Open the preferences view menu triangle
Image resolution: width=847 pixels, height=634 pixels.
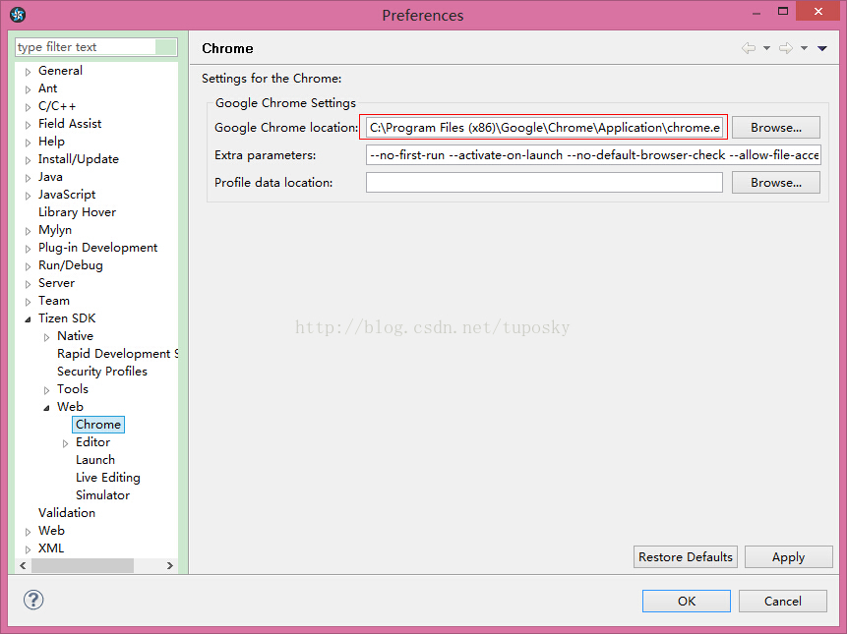(x=822, y=48)
